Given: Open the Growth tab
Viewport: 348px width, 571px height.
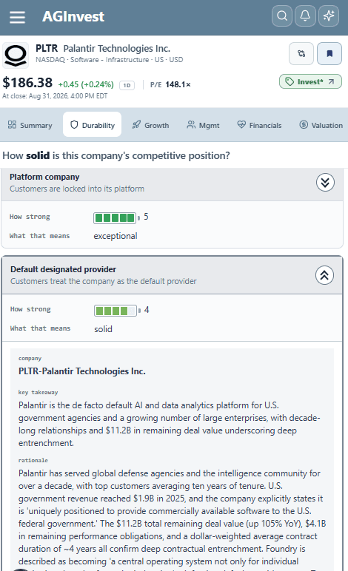Looking at the screenshot, I should [150, 125].
